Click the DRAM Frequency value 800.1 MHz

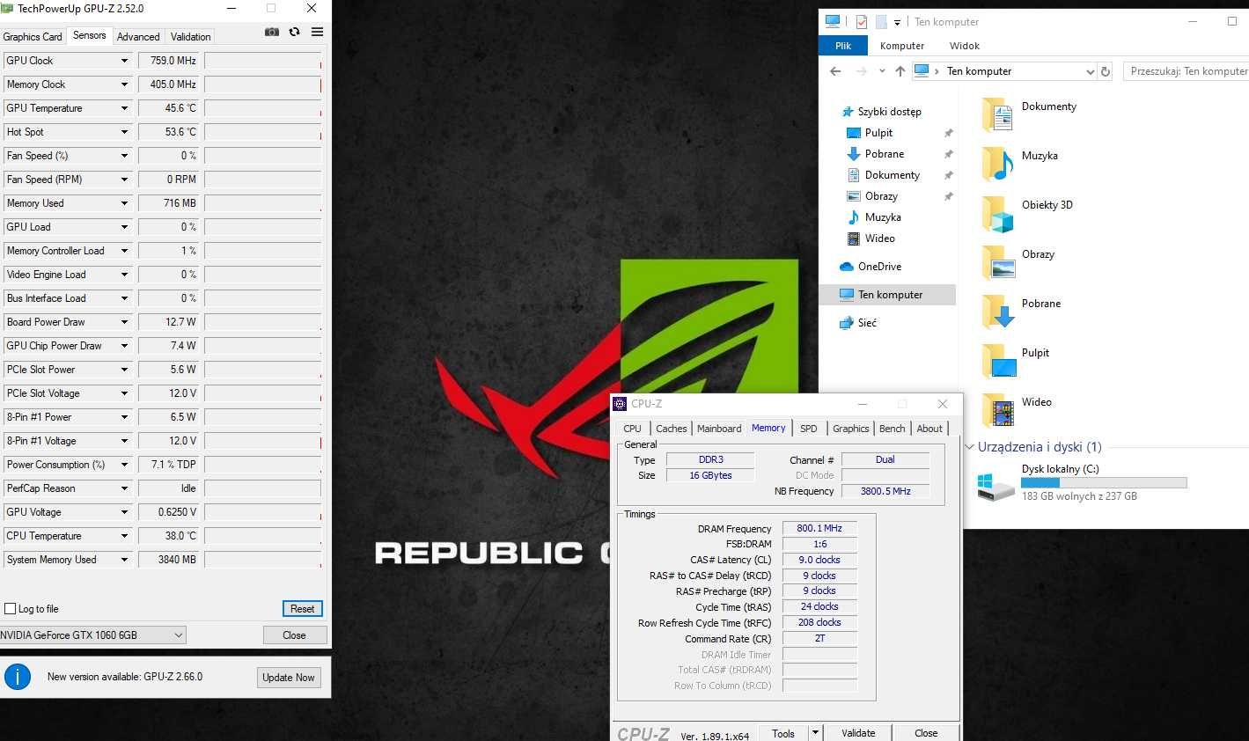(819, 529)
